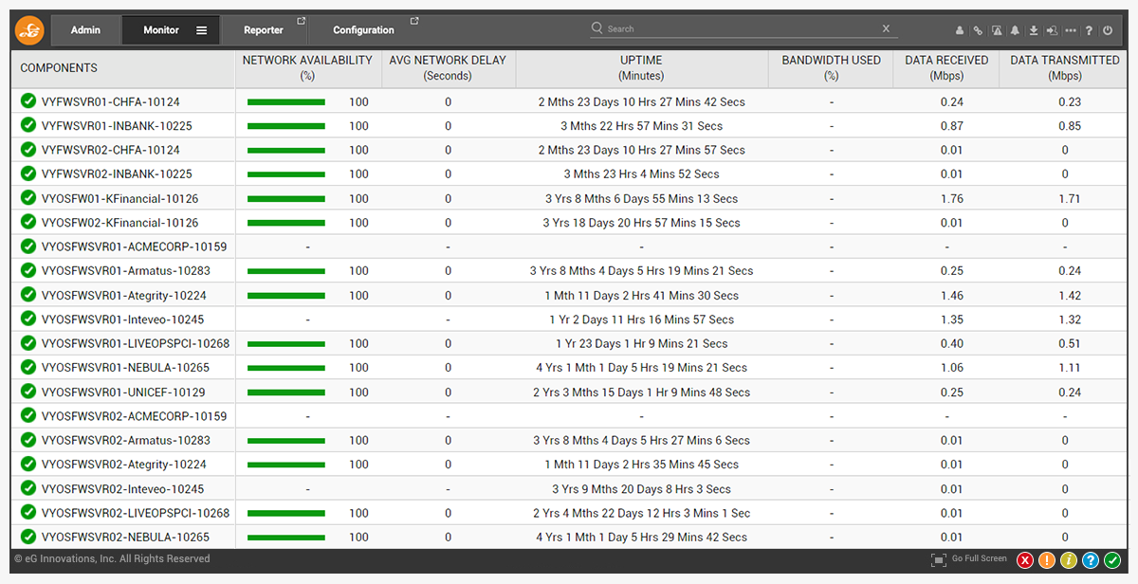Sort by DATA RECEIVED column header
The height and width of the screenshot is (584, 1138).
946,67
